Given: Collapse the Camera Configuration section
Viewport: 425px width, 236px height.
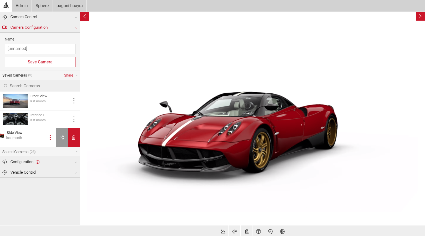Looking at the screenshot, I should coord(76,28).
